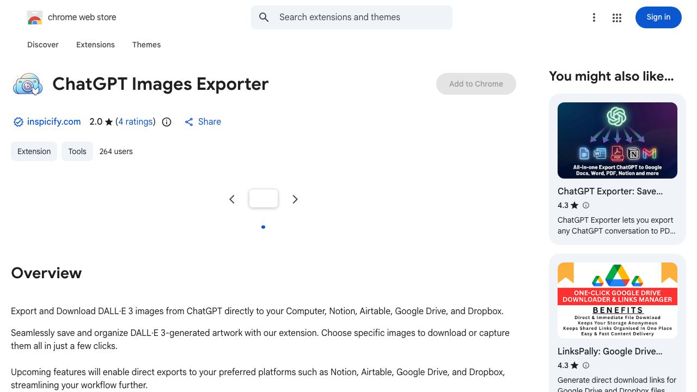Click the Overview heading

pos(46,273)
